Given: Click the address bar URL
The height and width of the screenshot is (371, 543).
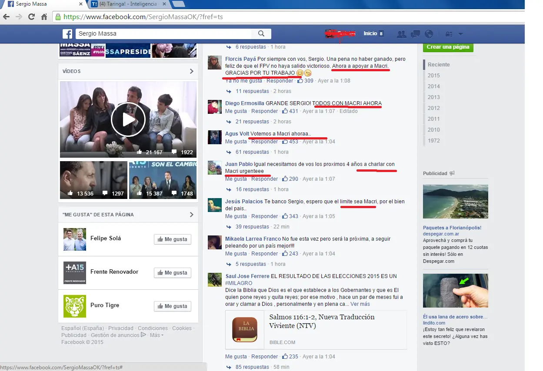Looking at the screenshot, I should click(x=143, y=17).
